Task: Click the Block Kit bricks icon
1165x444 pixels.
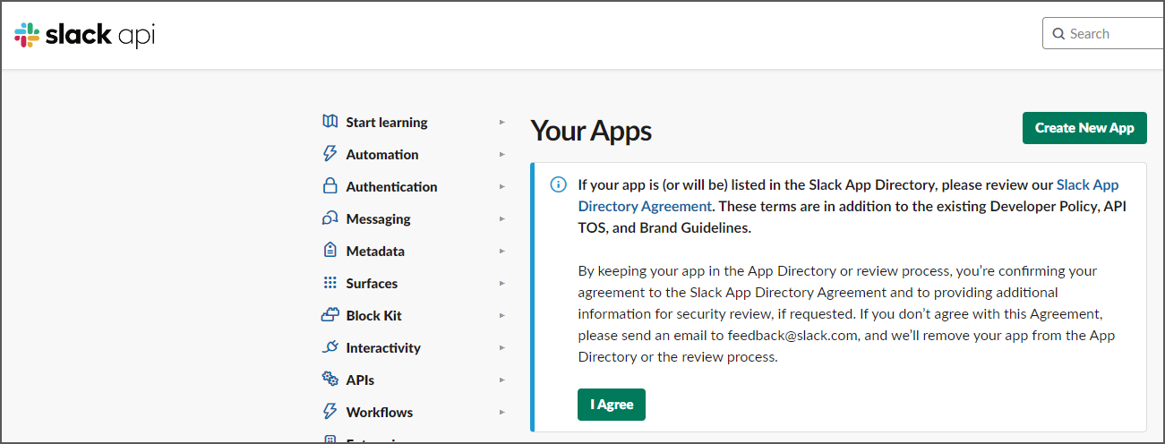Action: click(x=330, y=315)
